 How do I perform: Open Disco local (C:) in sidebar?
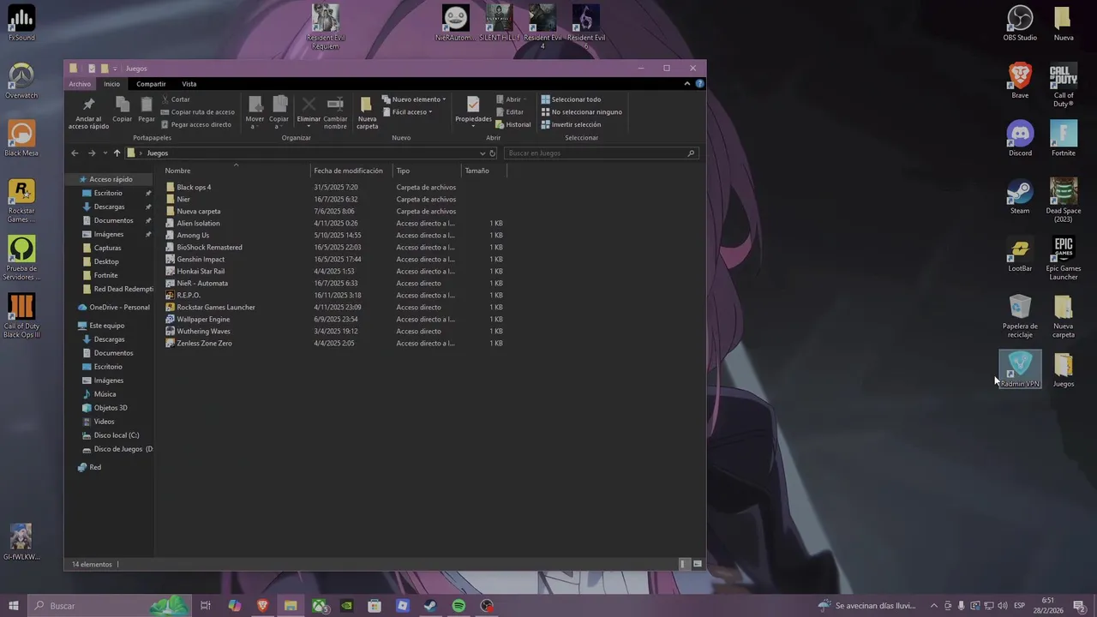point(117,436)
